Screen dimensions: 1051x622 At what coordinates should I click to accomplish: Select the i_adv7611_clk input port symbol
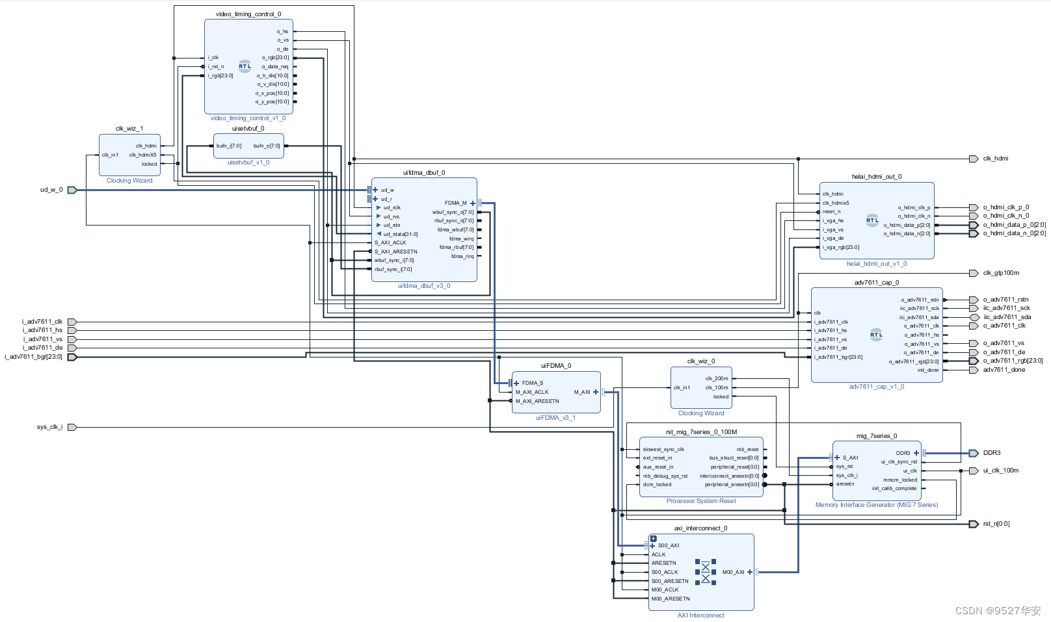click(72, 322)
